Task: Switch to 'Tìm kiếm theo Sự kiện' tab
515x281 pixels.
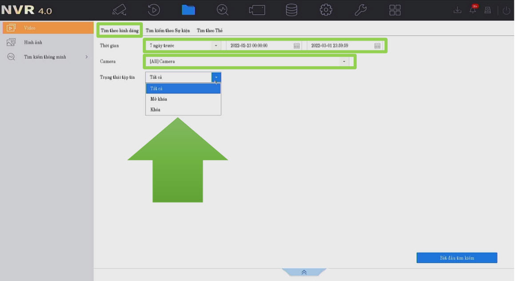Action: (168, 31)
